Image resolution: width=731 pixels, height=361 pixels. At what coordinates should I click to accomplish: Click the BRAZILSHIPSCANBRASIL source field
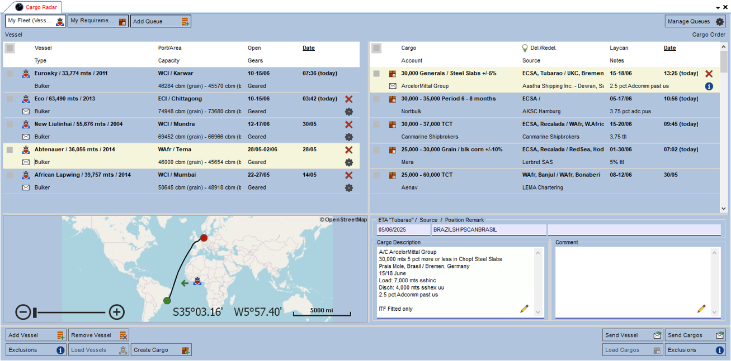[489, 229]
